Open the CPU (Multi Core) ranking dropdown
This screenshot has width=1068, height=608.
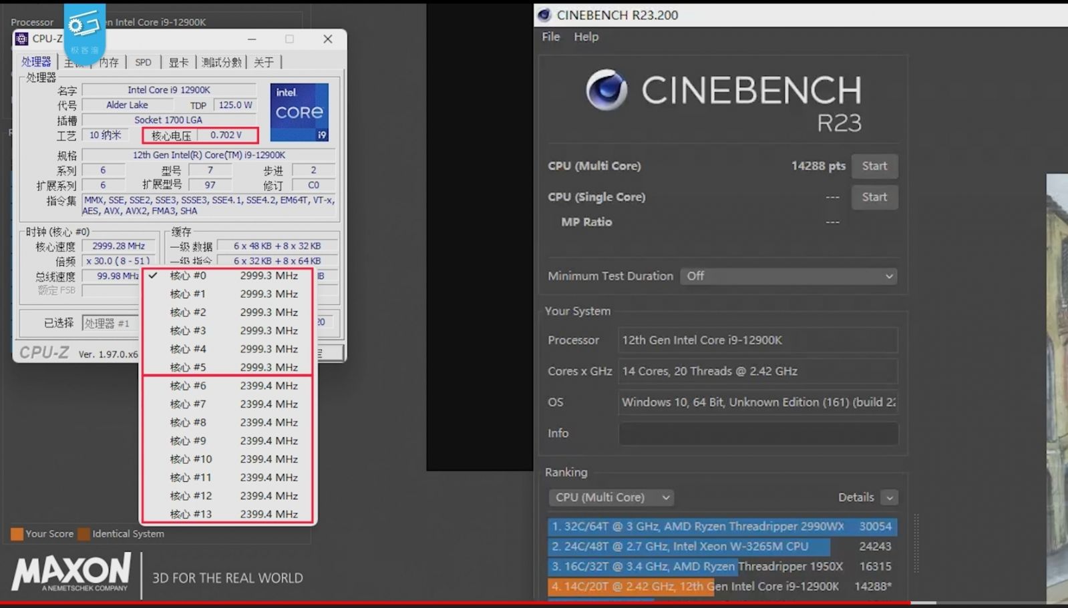pos(611,497)
